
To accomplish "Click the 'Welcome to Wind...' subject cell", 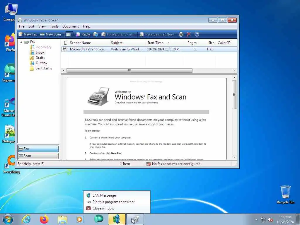I will click(126, 49).
